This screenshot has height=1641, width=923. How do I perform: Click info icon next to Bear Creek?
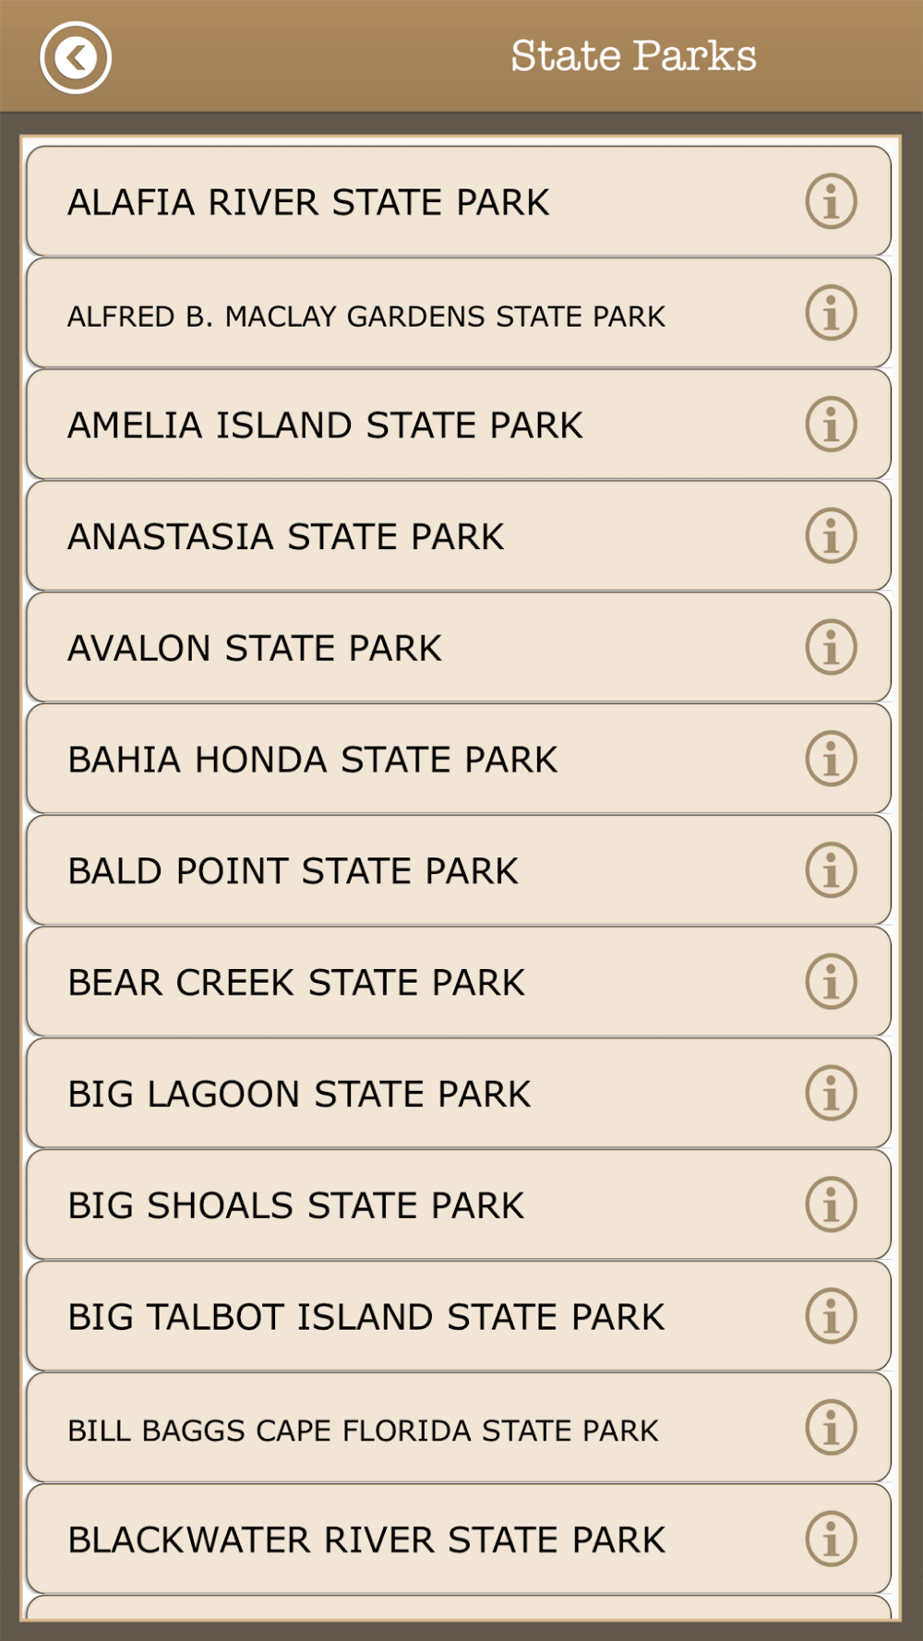tap(831, 981)
